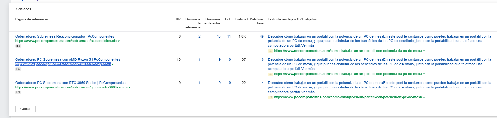
Task: Open the anchor text link in Reacondicionados row
Action: pos(379,41)
